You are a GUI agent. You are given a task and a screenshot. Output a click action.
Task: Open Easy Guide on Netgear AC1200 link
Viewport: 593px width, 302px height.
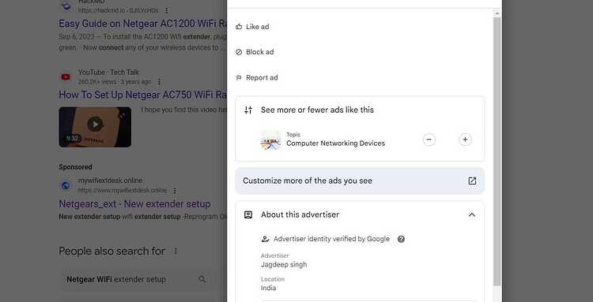(x=143, y=24)
